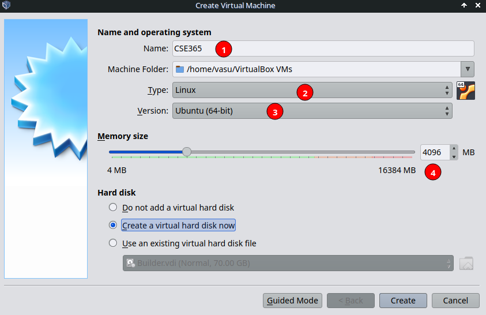The width and height of the screenshot is (486, 315).
Task: Cancel the virtual machine creation
Action: pyautogui.click(x=455, y=300)
